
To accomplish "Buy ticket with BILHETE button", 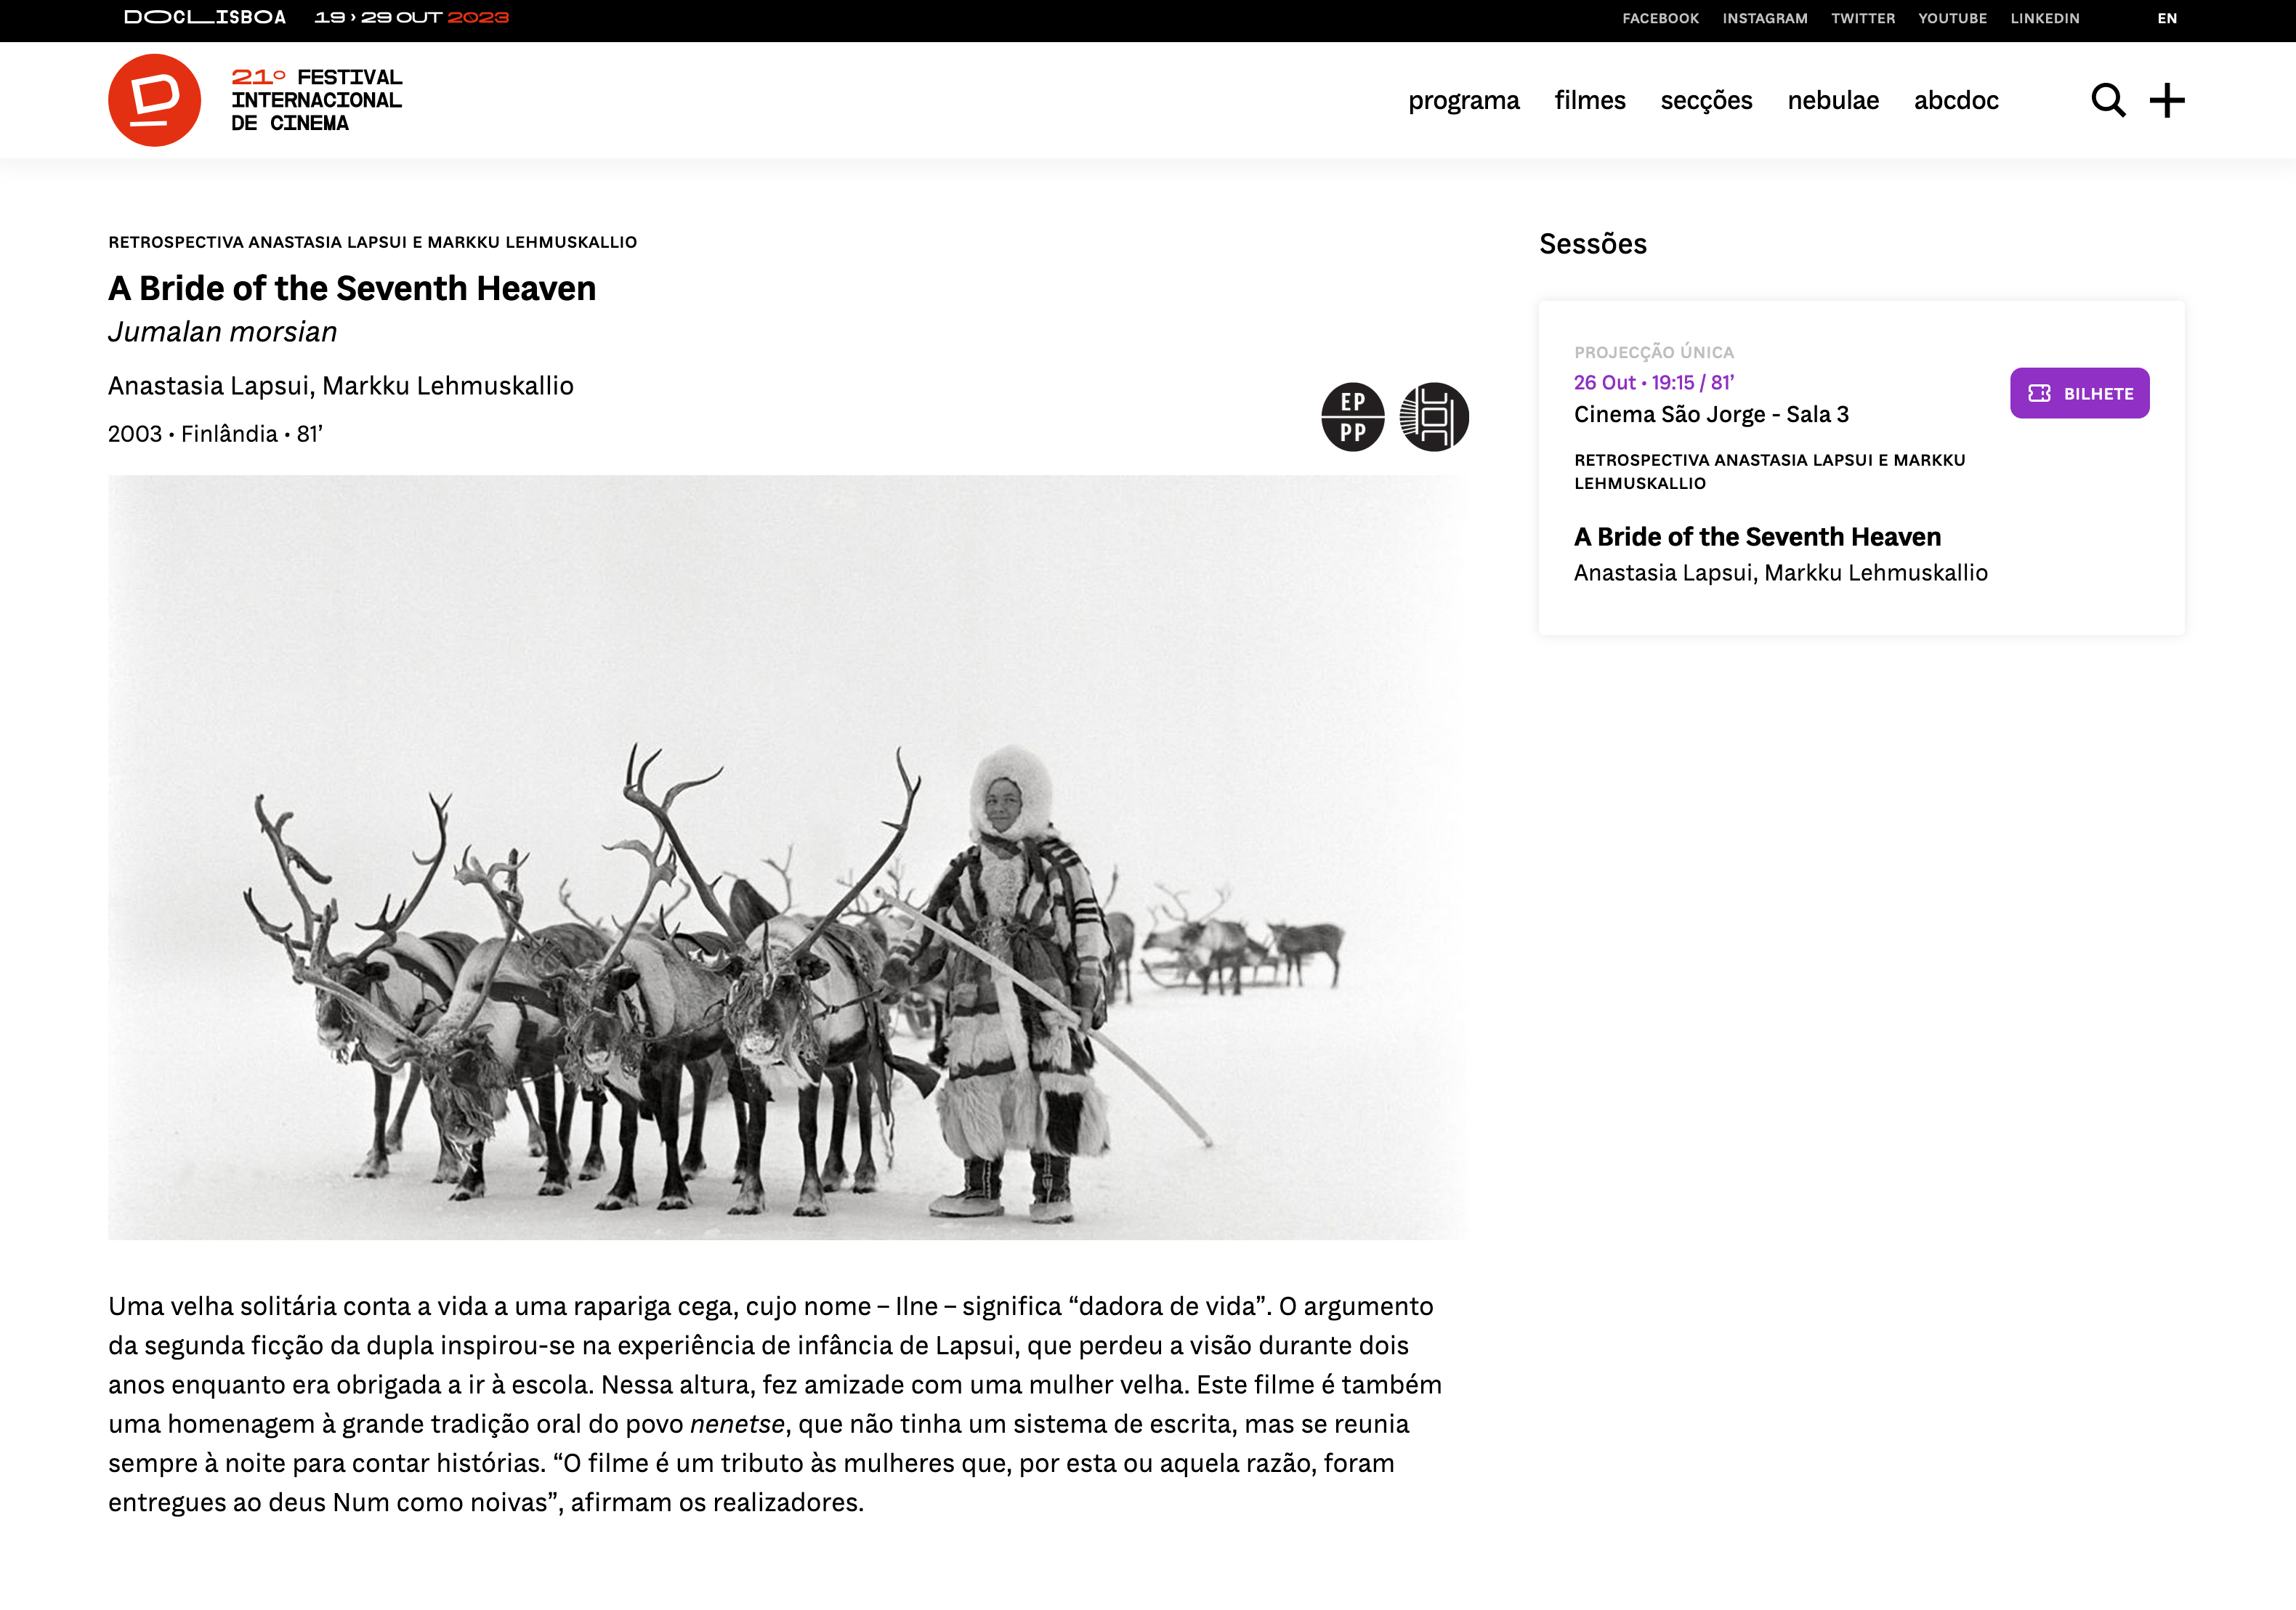I will pyautogui.click(x=2079, y=393).
